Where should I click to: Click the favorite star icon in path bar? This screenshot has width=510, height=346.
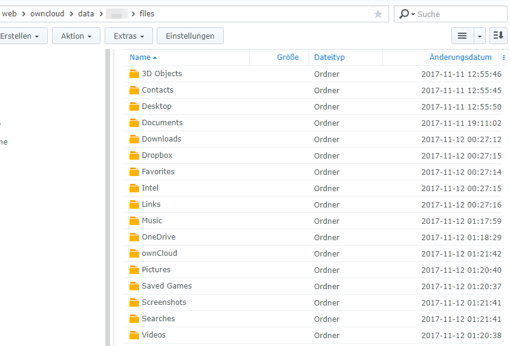click(x=378, y=14)
